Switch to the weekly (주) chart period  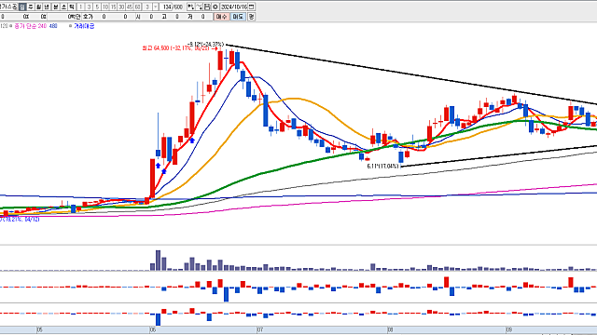tap(31, 7)
